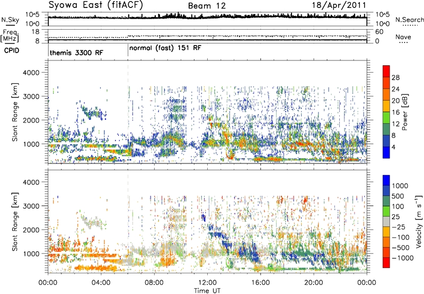The image size is (424, 294).
Task: Select the 'Velocity [m s-1]' colorbar title
Action: click(419, 221)
